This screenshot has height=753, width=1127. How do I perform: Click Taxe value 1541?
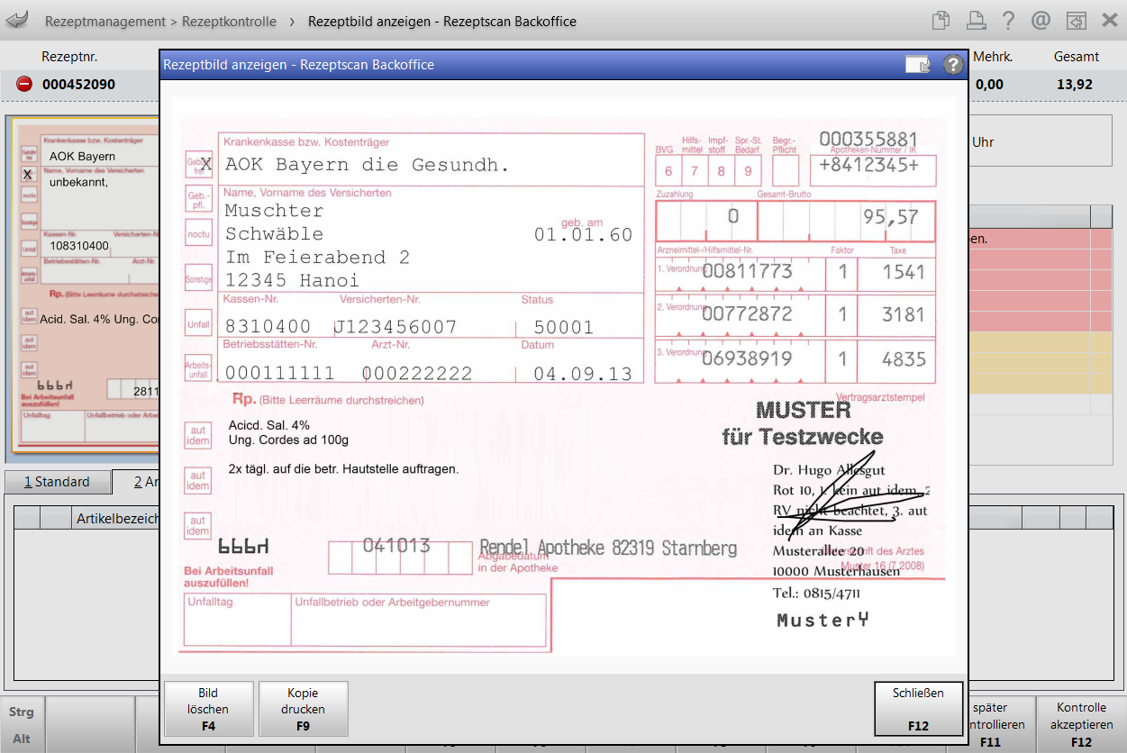pos(904,271)
